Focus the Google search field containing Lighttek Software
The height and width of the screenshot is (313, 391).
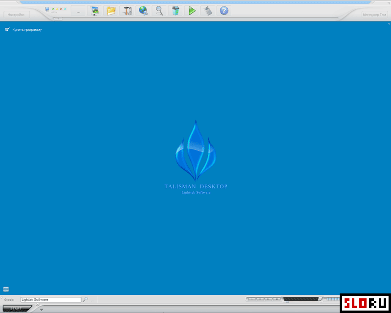[x=51, y=299]
